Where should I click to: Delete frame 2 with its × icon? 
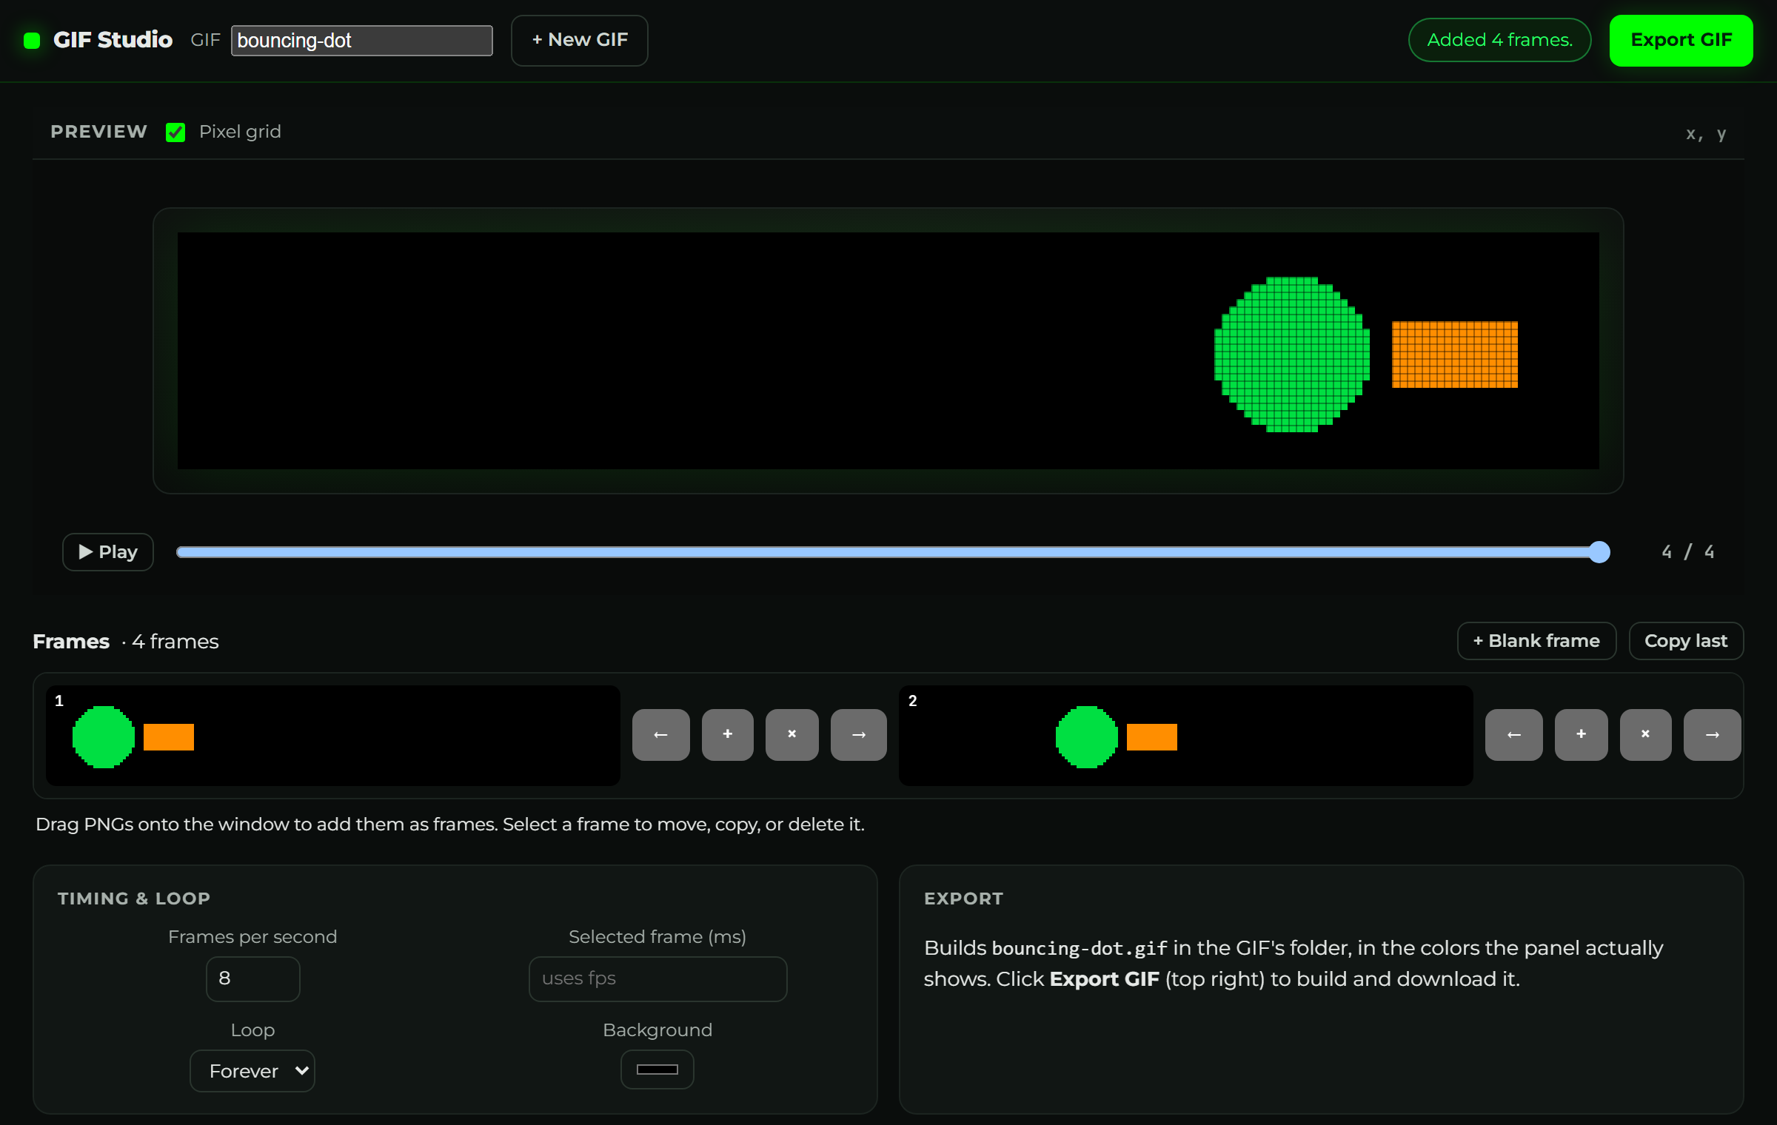coord(1645,734)
